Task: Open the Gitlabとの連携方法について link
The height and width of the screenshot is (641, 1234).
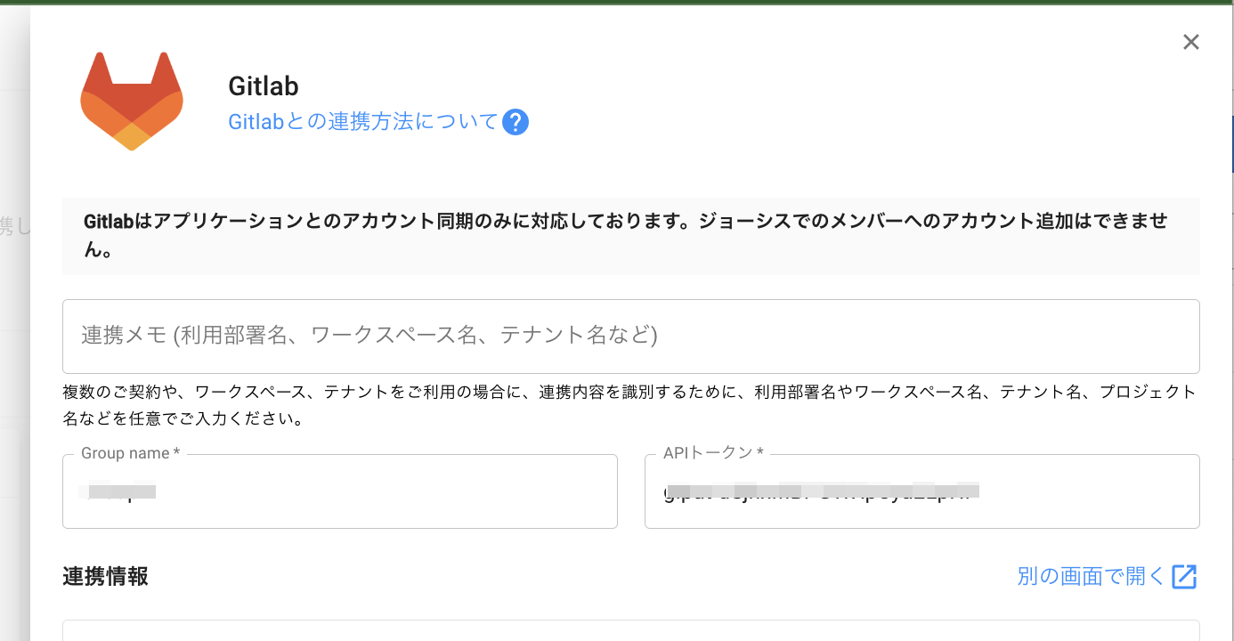Action: (362, 122)
